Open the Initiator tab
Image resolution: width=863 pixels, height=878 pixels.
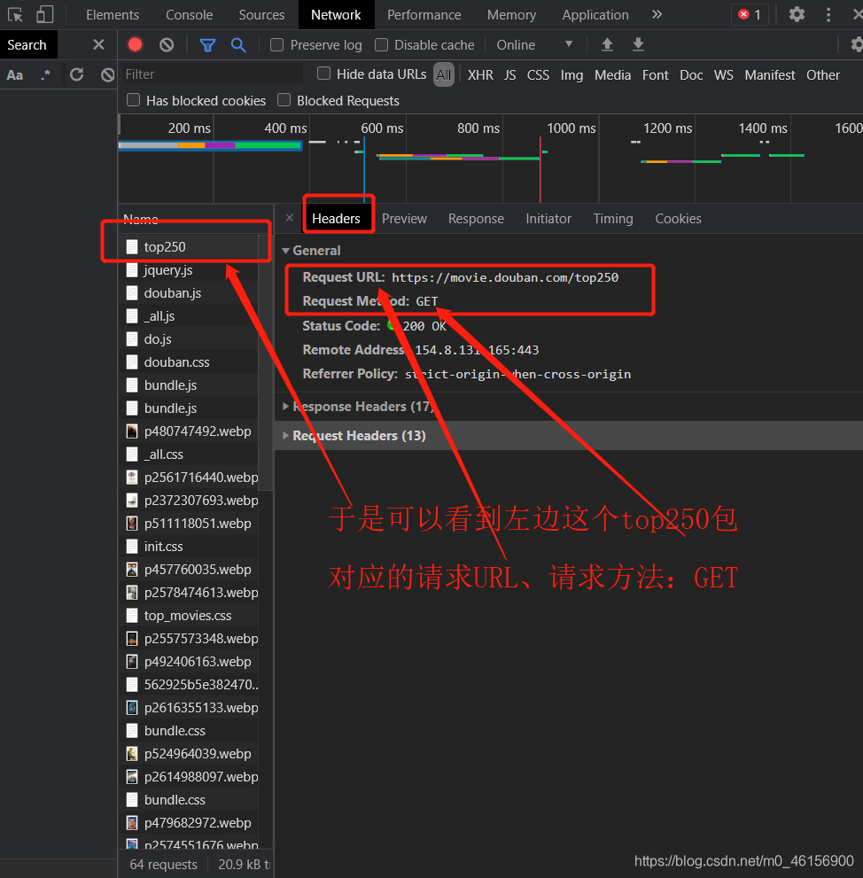[x=548, y=218]
